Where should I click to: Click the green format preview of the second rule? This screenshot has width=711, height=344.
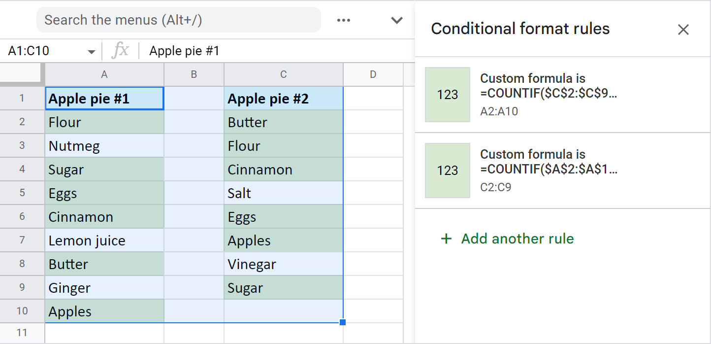[x=447, y=171]
